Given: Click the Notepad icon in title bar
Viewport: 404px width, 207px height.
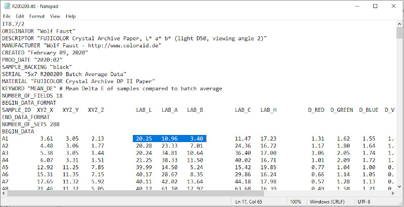Looking at the screenshot, I should coord(7,6).
